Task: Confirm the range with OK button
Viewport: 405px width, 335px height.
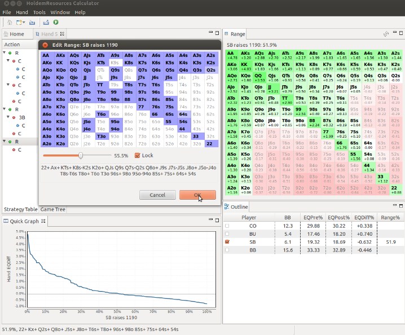Action: [x=197, y=195]
